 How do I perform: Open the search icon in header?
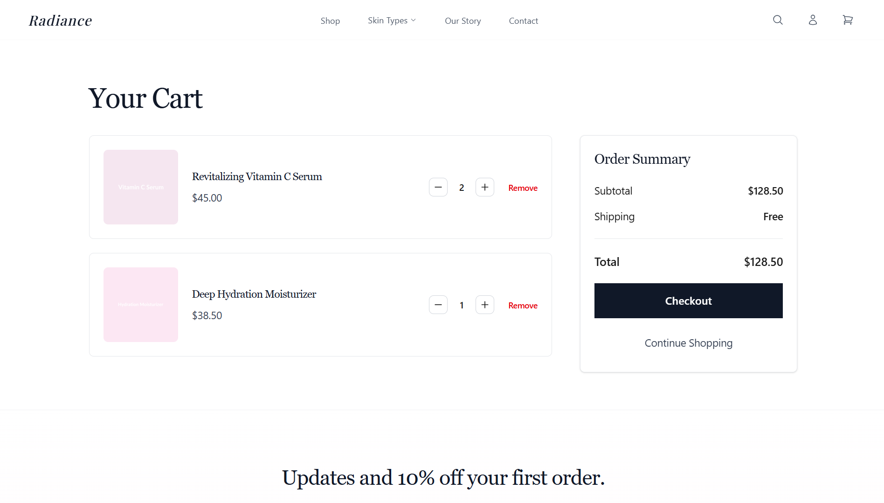[x=778, y=20]
